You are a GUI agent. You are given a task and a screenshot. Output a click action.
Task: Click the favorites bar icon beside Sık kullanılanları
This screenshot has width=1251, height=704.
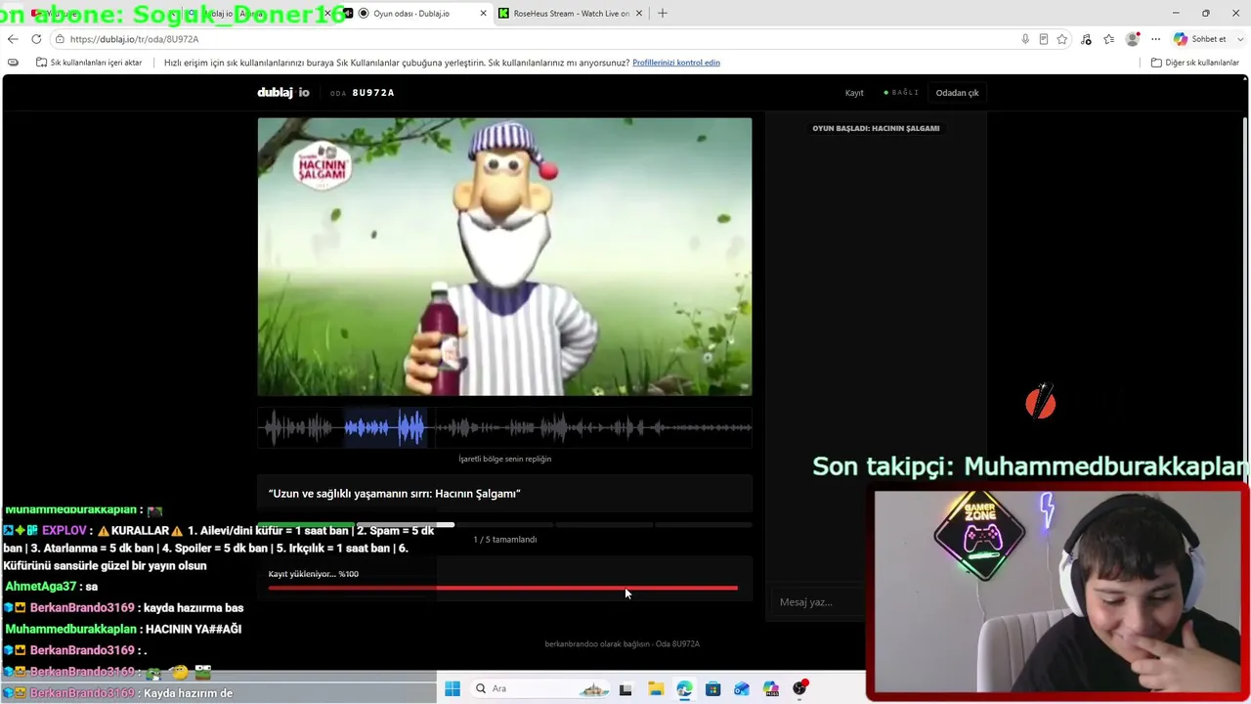pos(13,63)
